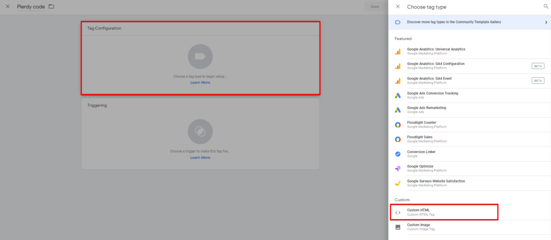Open Discover more tag types banner text
Viewport: 551px width, 240px height.
coord(454,22)
